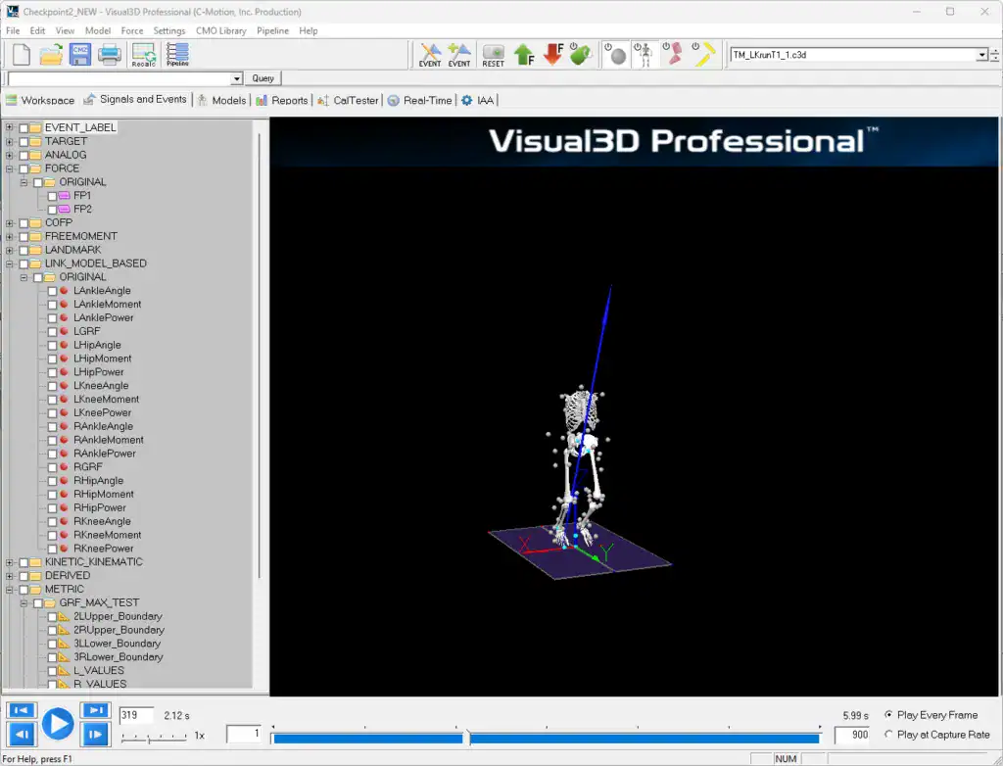Jump to the first frame
This screenshot has width=1003, height=766.
(x=22, y=711)
